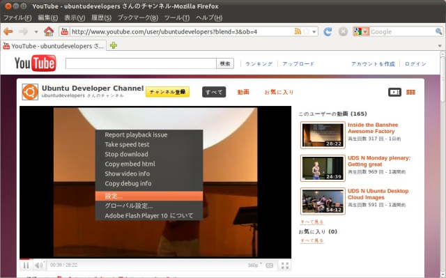Open the ファイル(F) menu

click(x=17, y=17)
